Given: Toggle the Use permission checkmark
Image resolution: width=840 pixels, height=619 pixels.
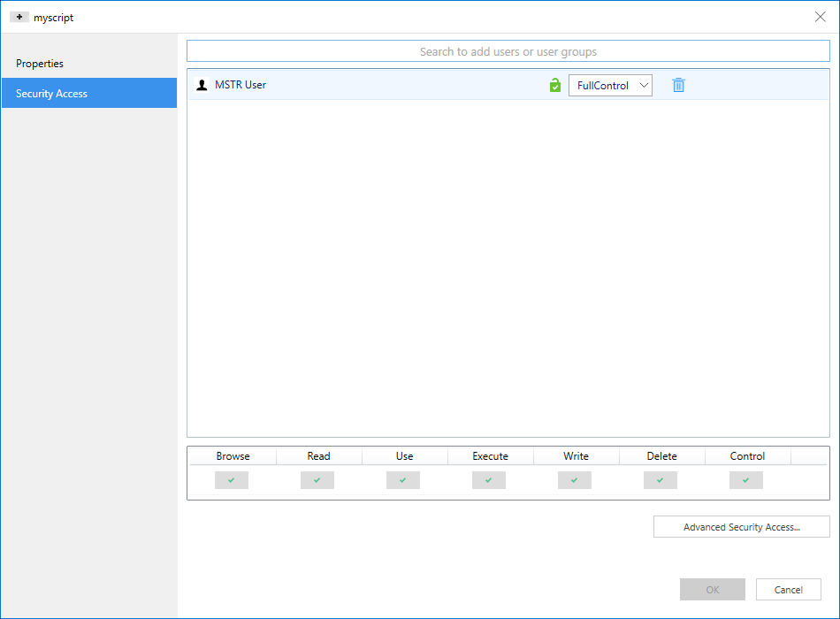Looking at the screenshot, I should click(x=403, y=480).
